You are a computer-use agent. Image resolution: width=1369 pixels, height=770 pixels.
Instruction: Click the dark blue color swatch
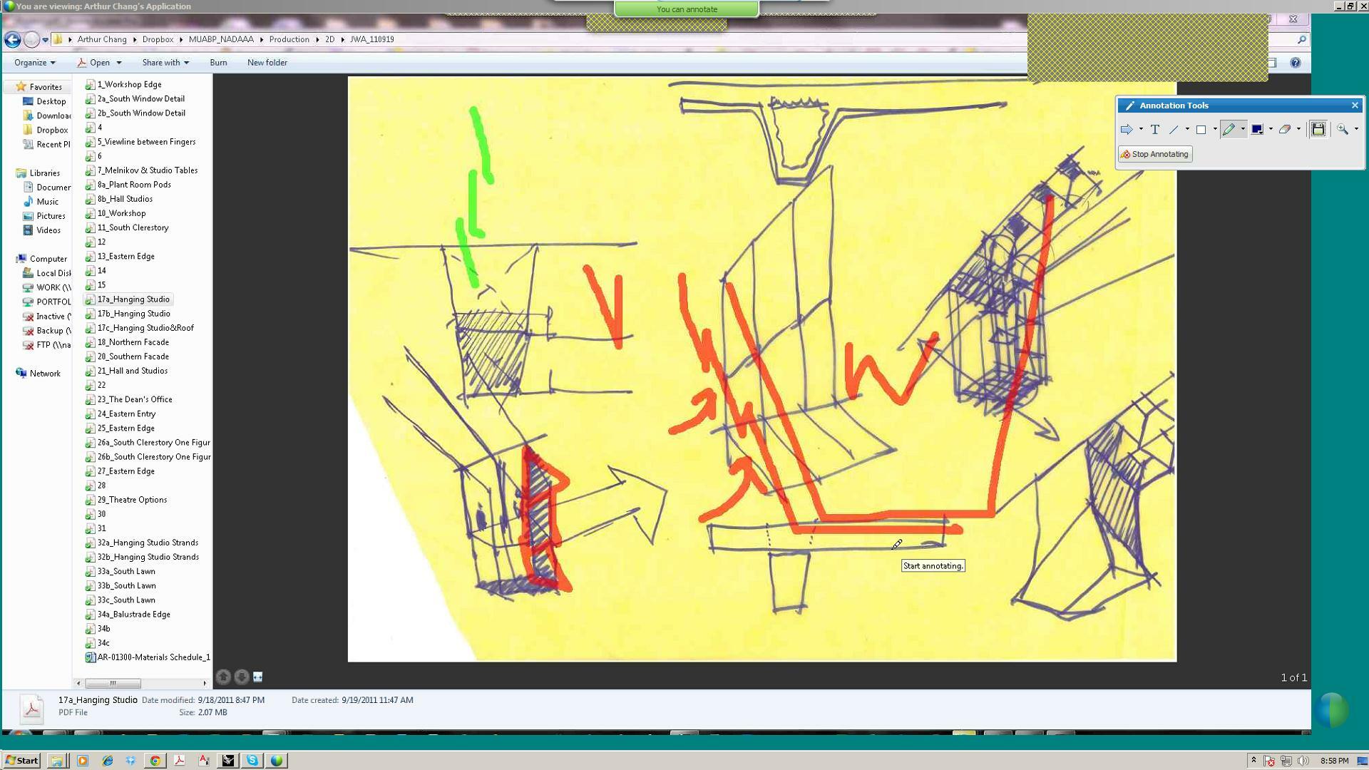(x=1257, y=129)
